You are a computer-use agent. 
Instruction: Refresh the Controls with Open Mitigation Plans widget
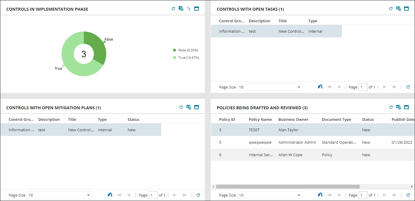[x=181, y=107]
